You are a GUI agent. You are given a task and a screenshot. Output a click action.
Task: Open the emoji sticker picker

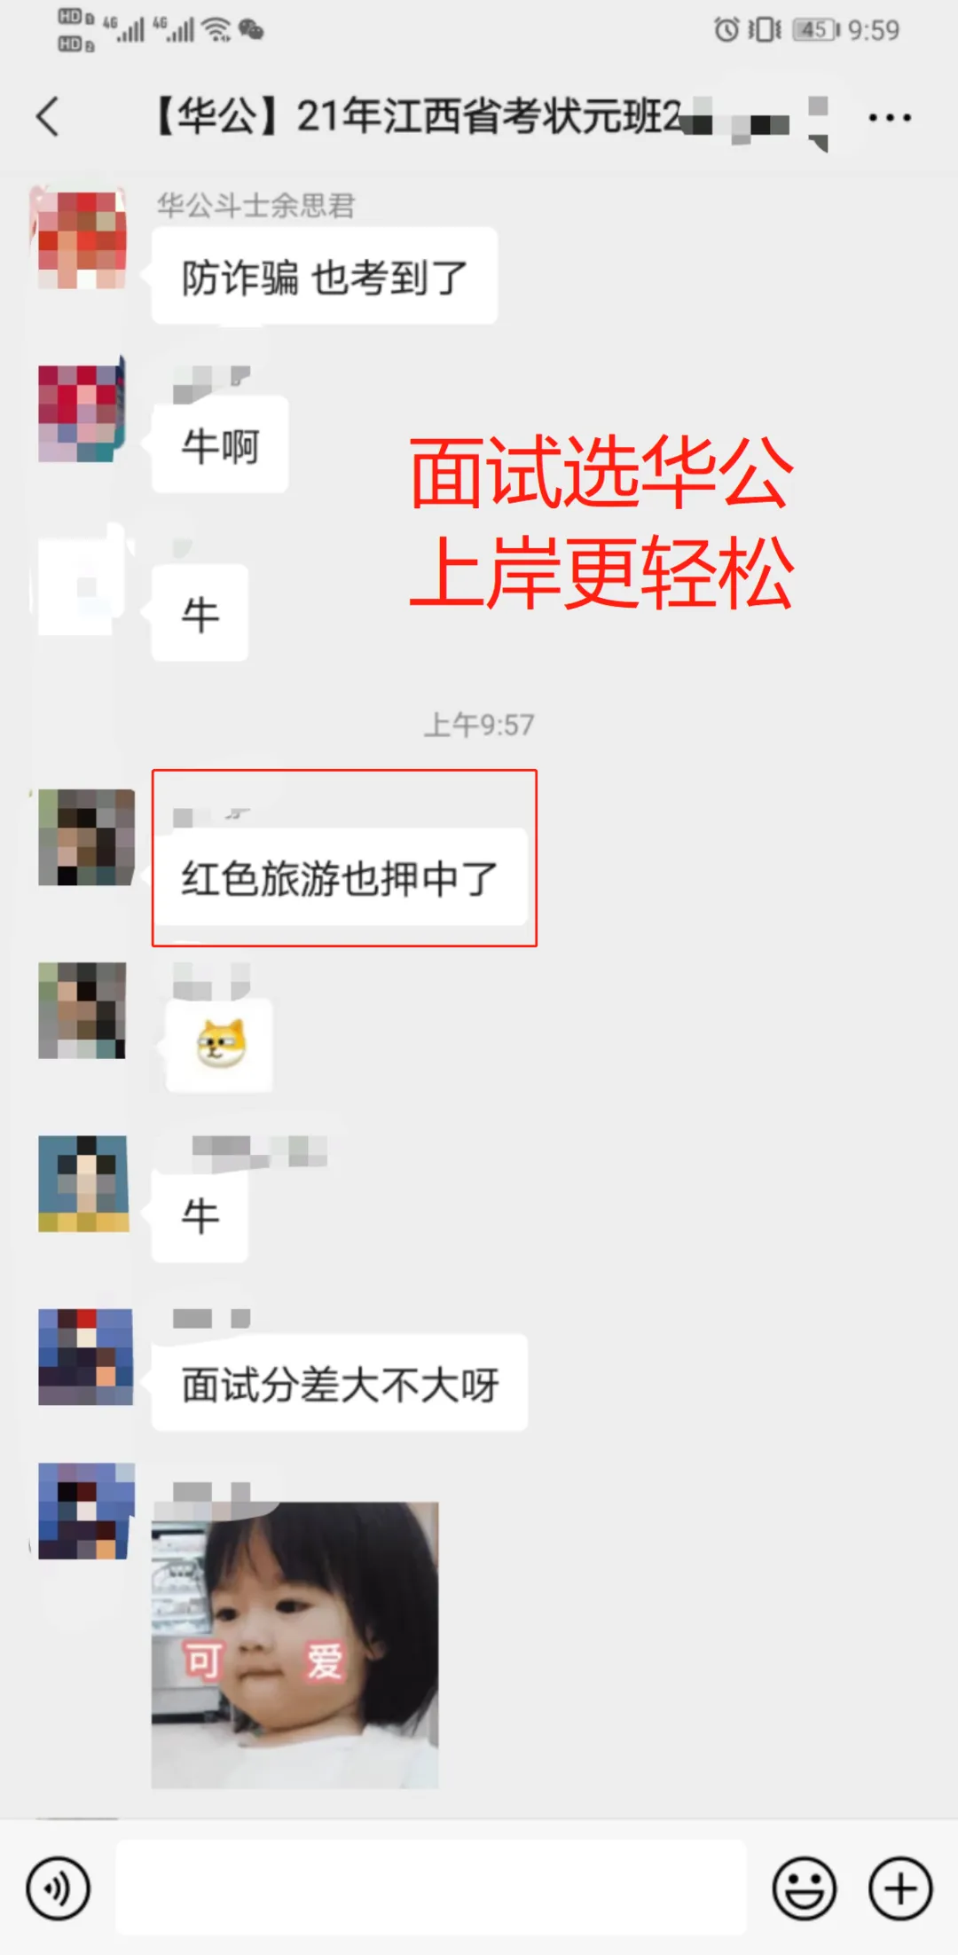click(x=805, y=1888)
